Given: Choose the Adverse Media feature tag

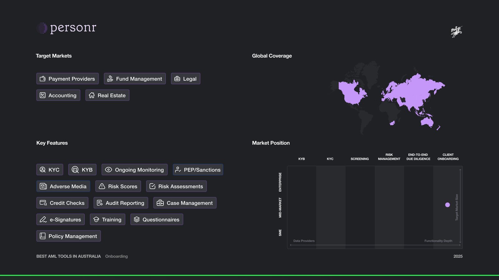Looking at the screenshot, I should coord(63,186).
